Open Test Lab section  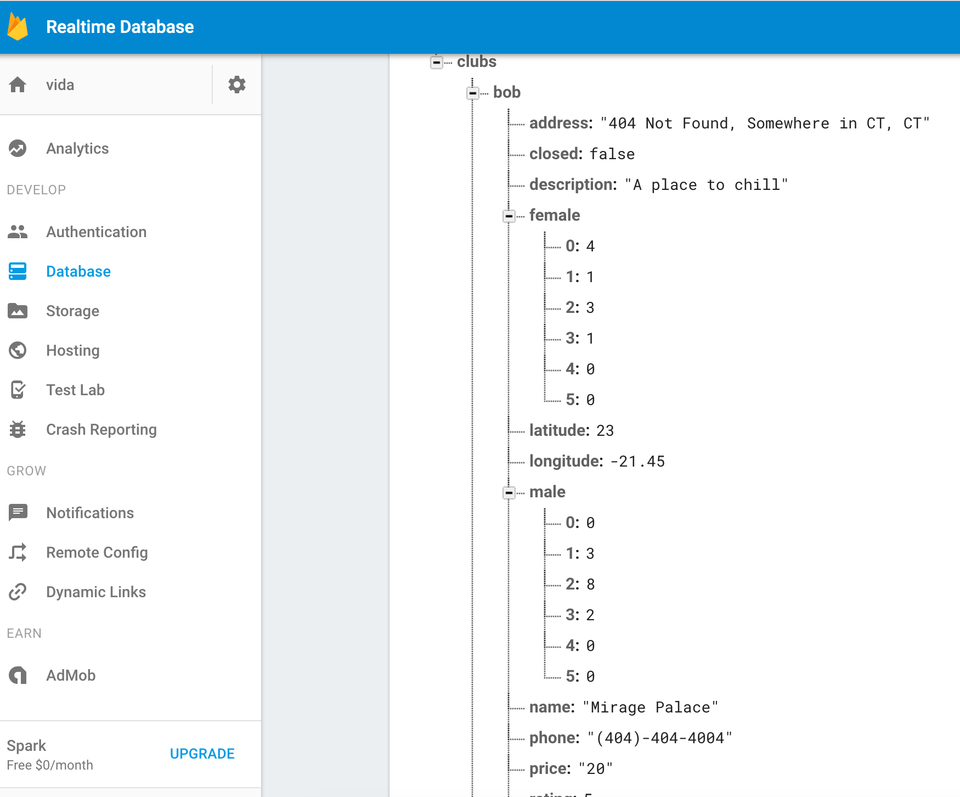click(75, 390)
